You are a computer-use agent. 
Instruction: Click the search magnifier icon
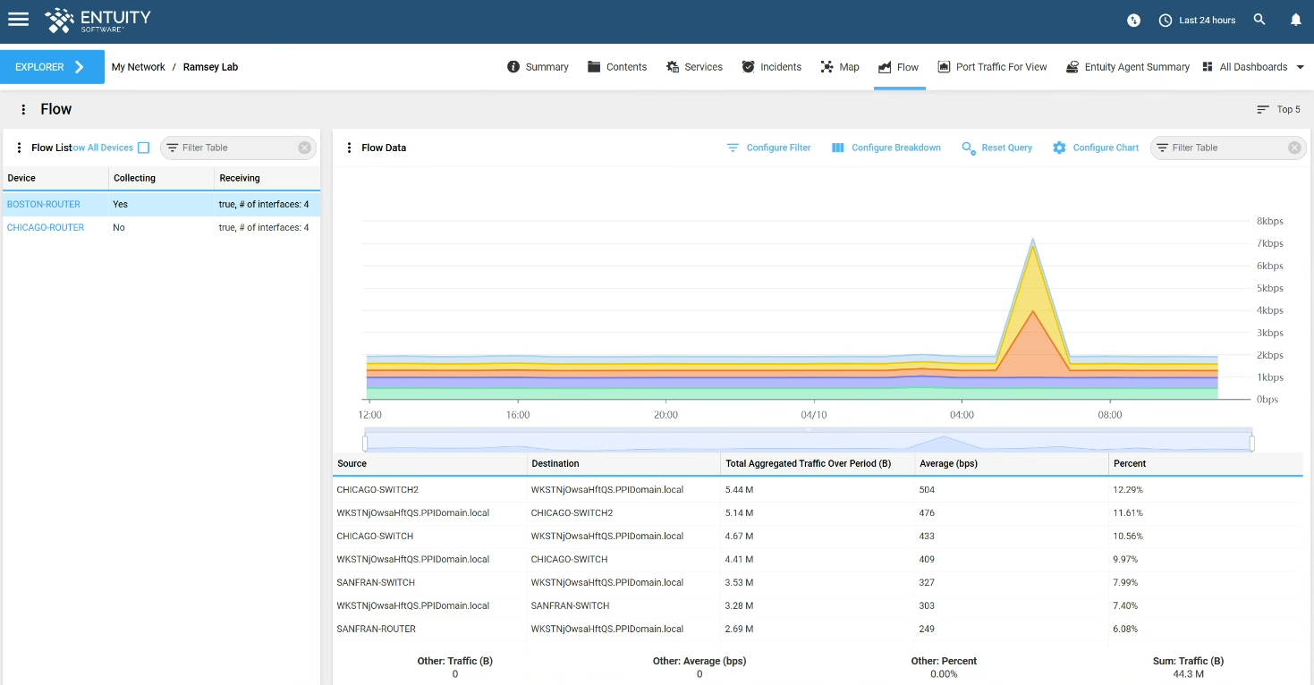[1259, 20]
